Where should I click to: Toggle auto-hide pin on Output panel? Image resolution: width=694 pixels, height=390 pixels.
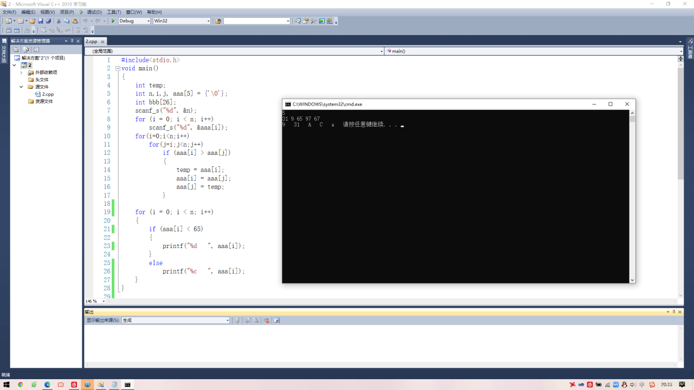click(x=674, y=311)
